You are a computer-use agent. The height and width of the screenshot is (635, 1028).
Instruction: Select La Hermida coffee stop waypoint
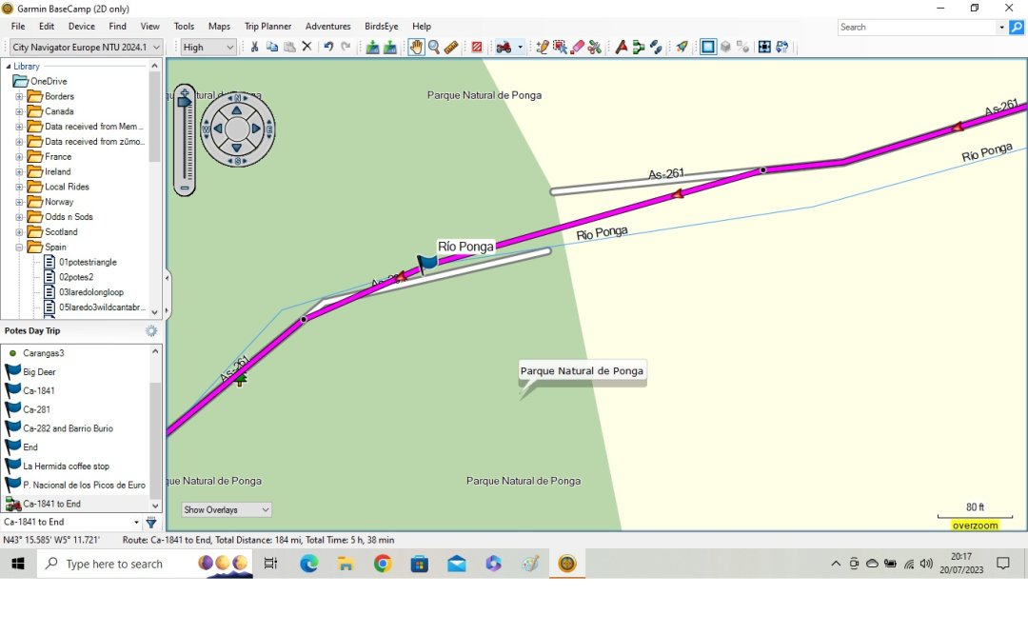(66, 466)
